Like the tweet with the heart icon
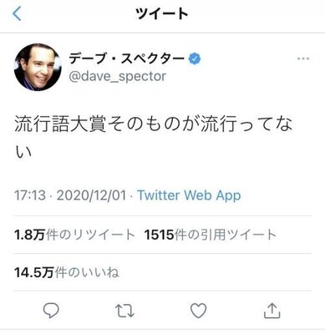Image resolution: width=325 pixels, height=334 pixels. tap(198, 311)
